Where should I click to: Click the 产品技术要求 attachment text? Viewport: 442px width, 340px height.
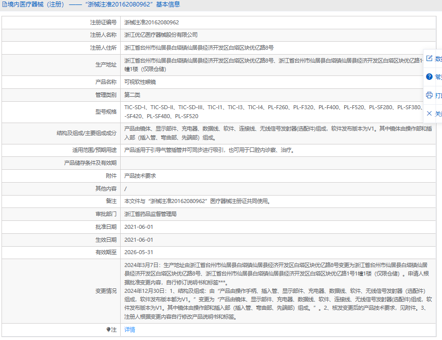point(140,176)
